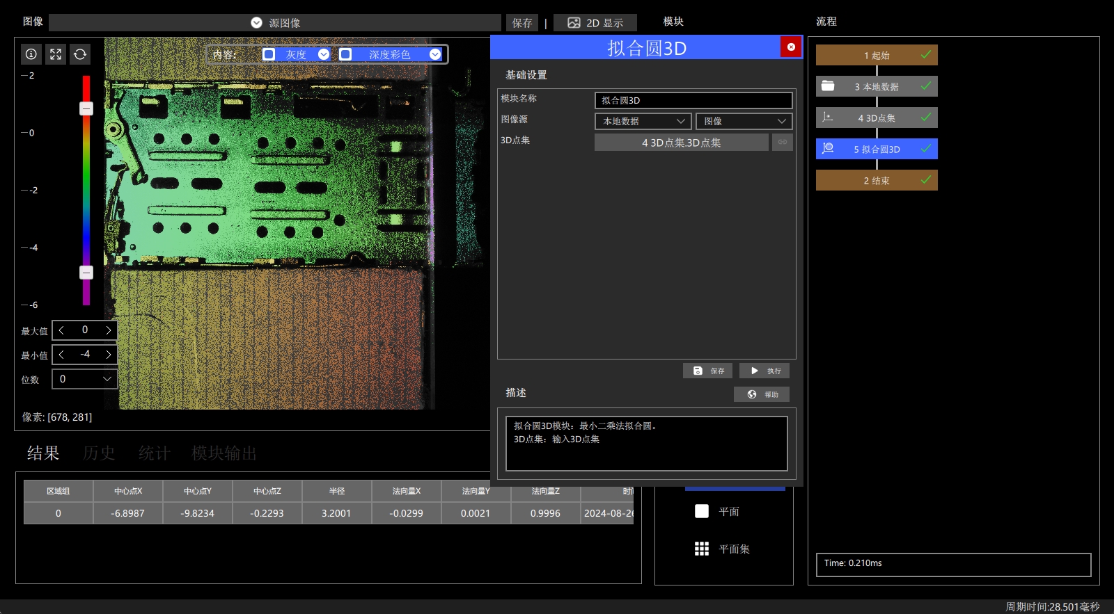Open the 源图像 selector dropdown
This screenshot has width=1114, height=614.
pos(275,23)
